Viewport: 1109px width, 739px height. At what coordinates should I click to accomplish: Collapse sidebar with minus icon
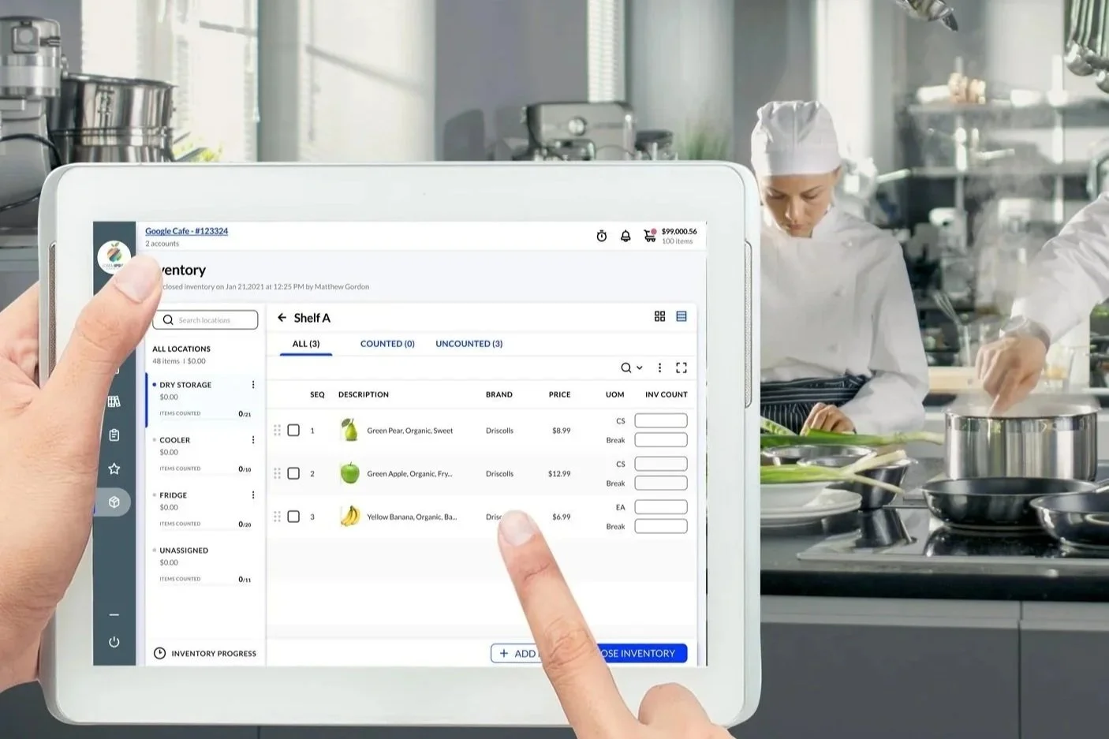[x=114, y=614]
